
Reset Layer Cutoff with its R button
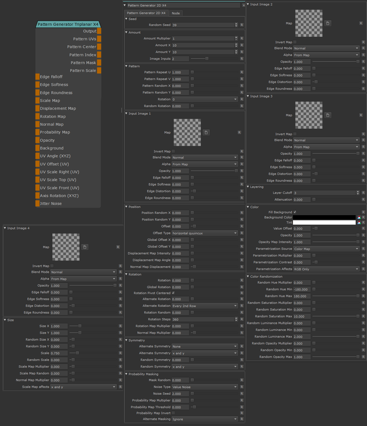(x=363, y=193)
